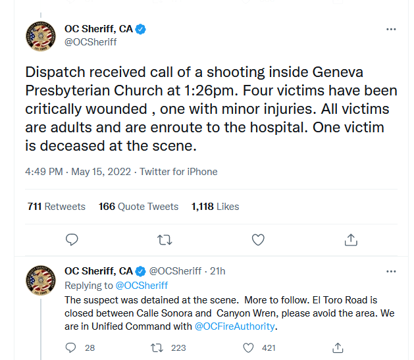Reply to the main shooting tweet
The image size is (414, 360).
coord(72,240)
